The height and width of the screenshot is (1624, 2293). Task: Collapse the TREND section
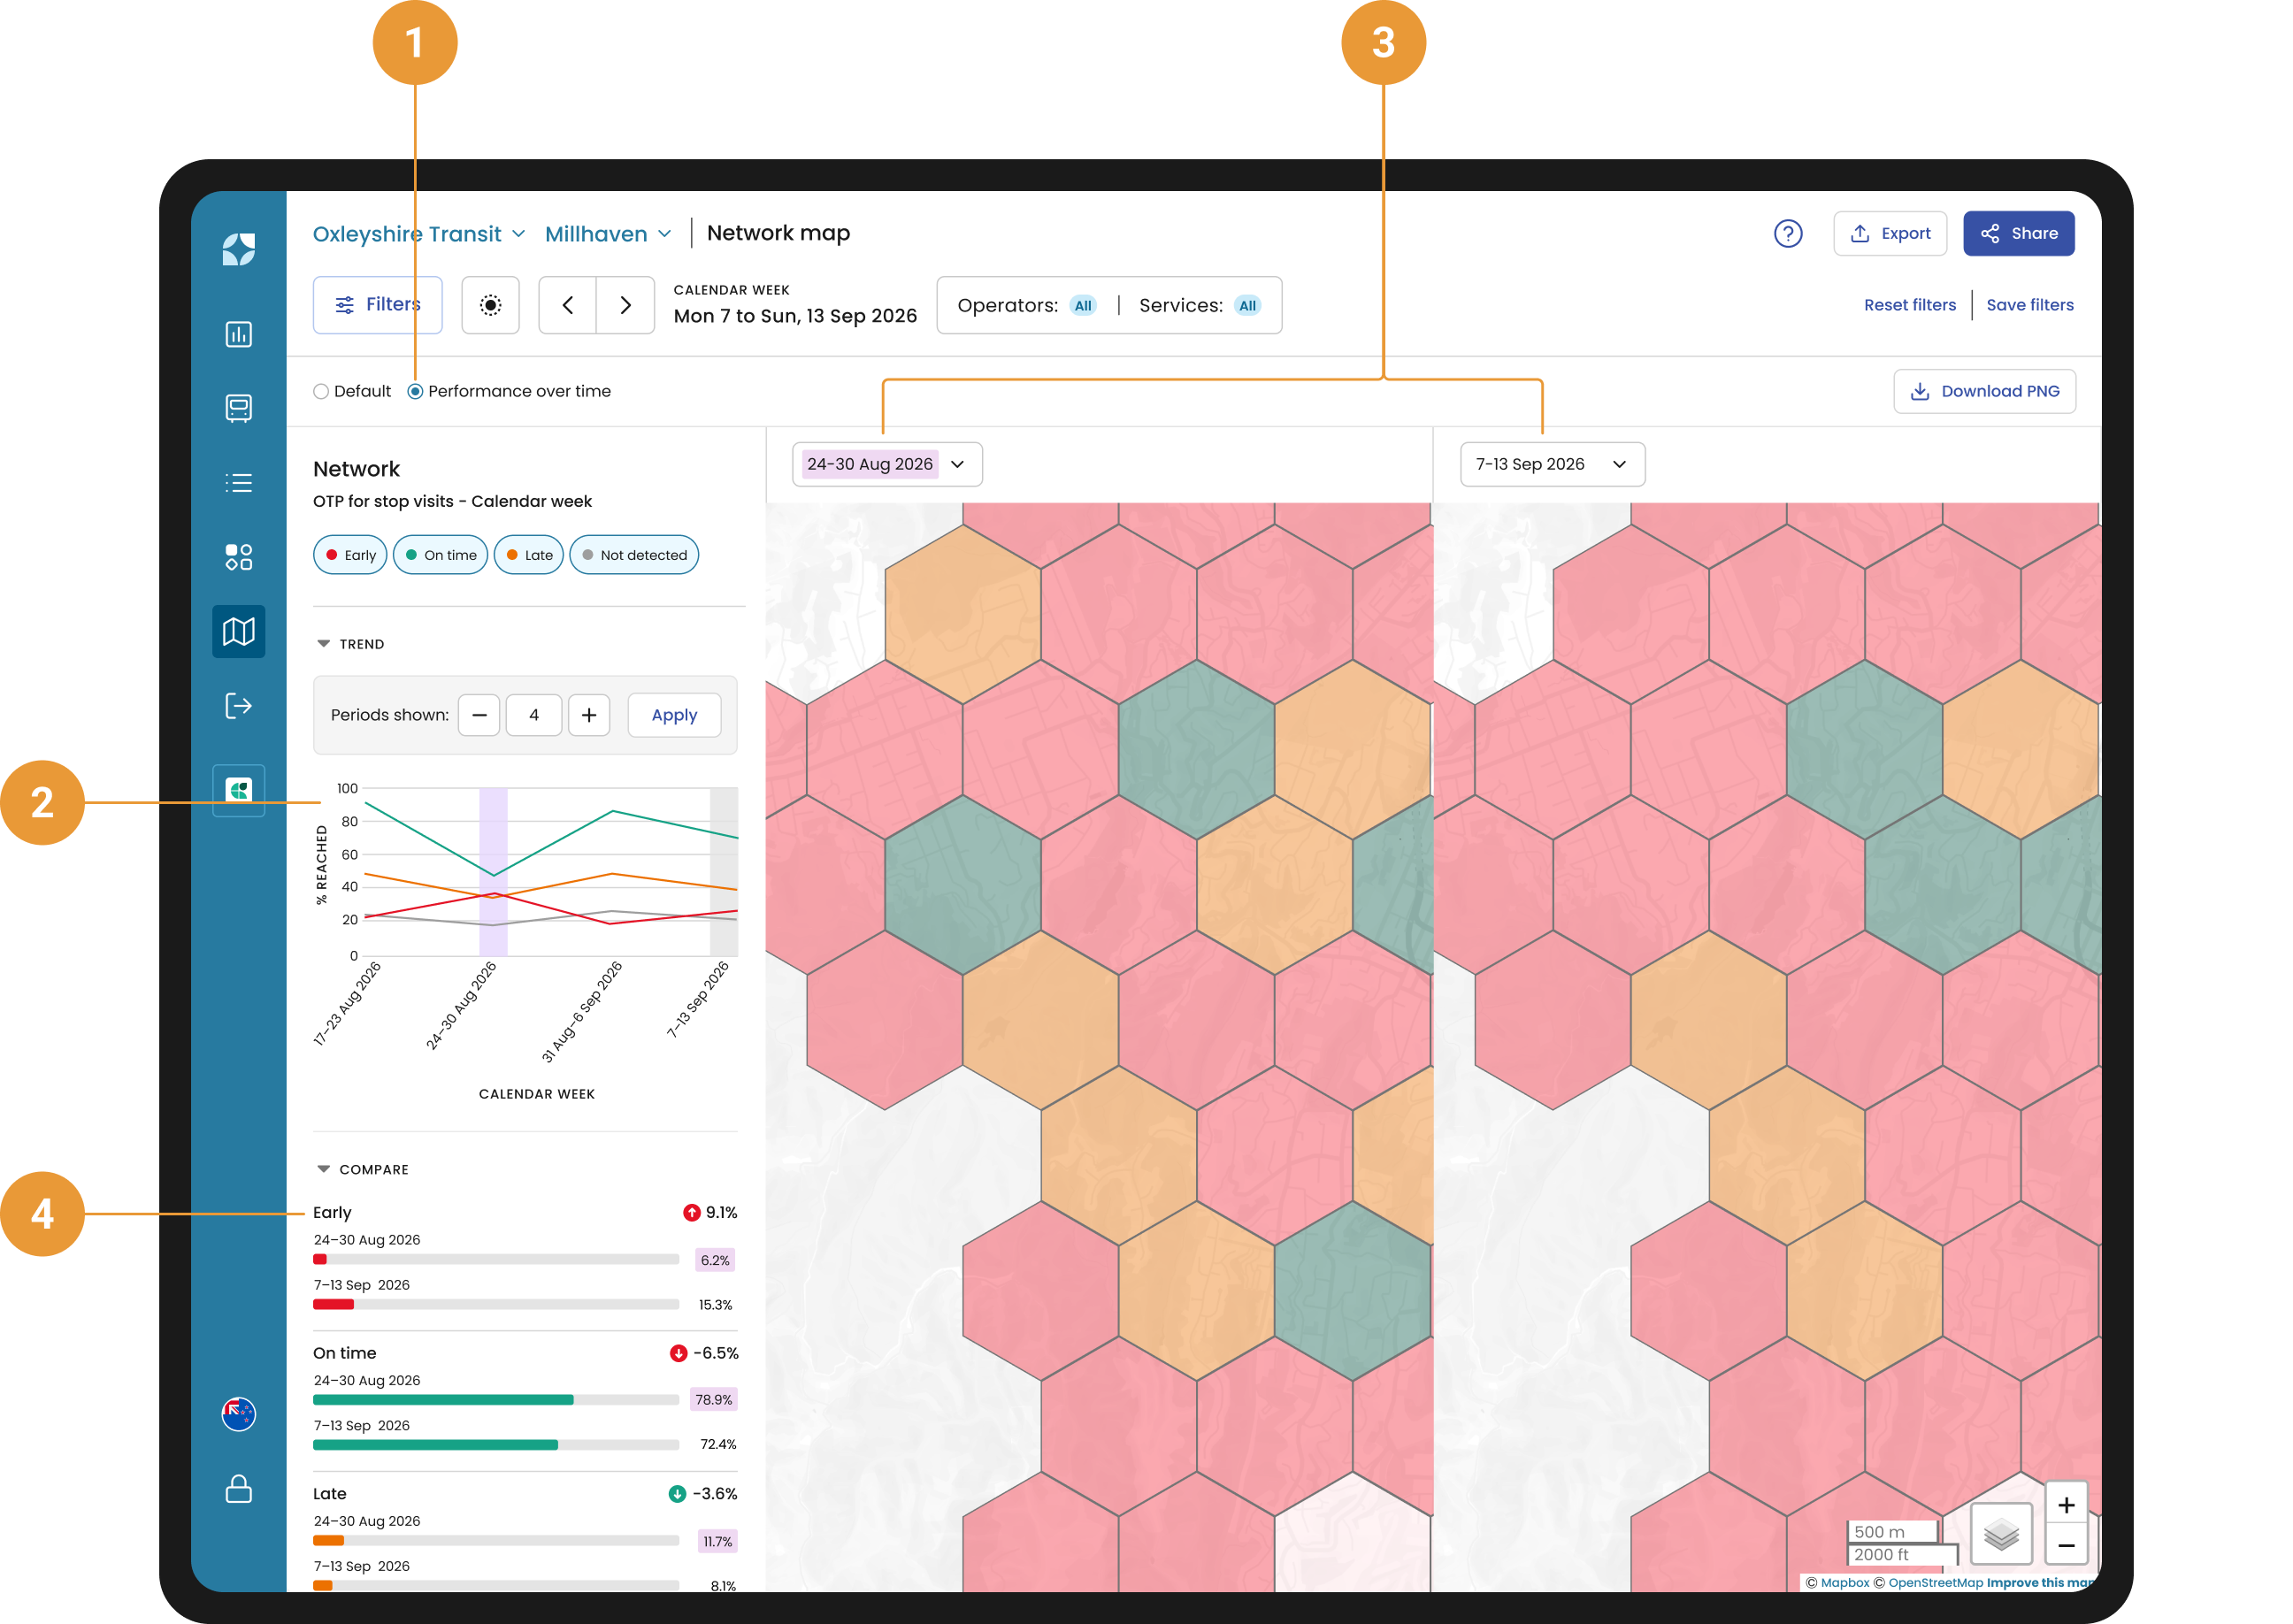coord(349,644)
